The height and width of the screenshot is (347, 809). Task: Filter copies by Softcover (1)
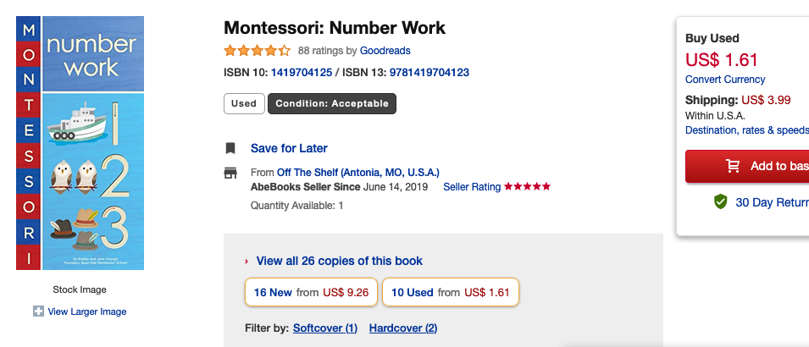[x=325, y=328]
